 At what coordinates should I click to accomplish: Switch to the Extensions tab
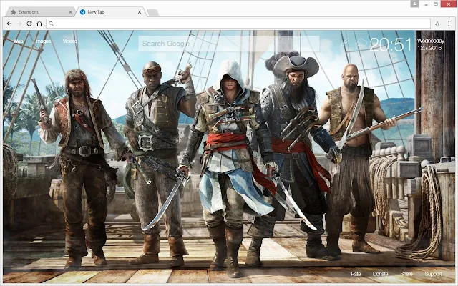point(39,12)
